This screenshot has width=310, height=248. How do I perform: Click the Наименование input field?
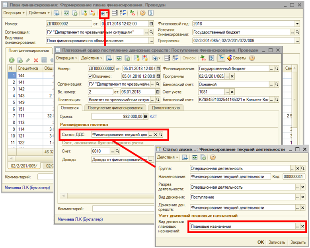pos(230,177)
